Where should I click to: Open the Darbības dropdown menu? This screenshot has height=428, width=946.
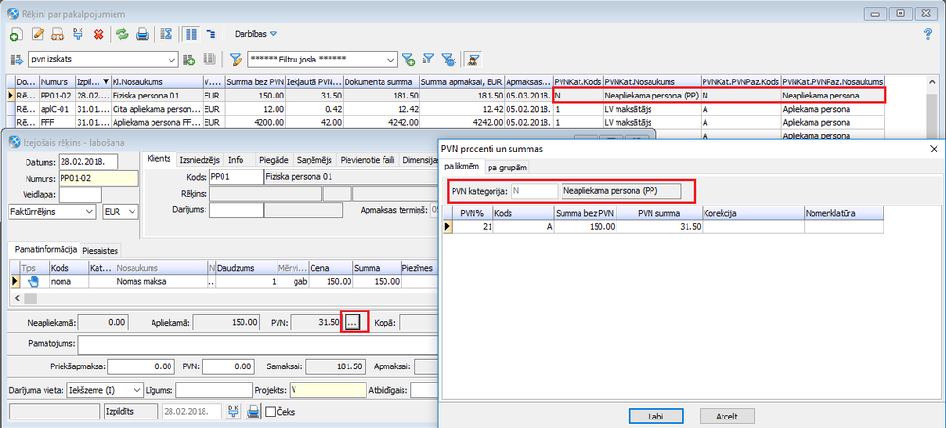[x=256, y=34]
